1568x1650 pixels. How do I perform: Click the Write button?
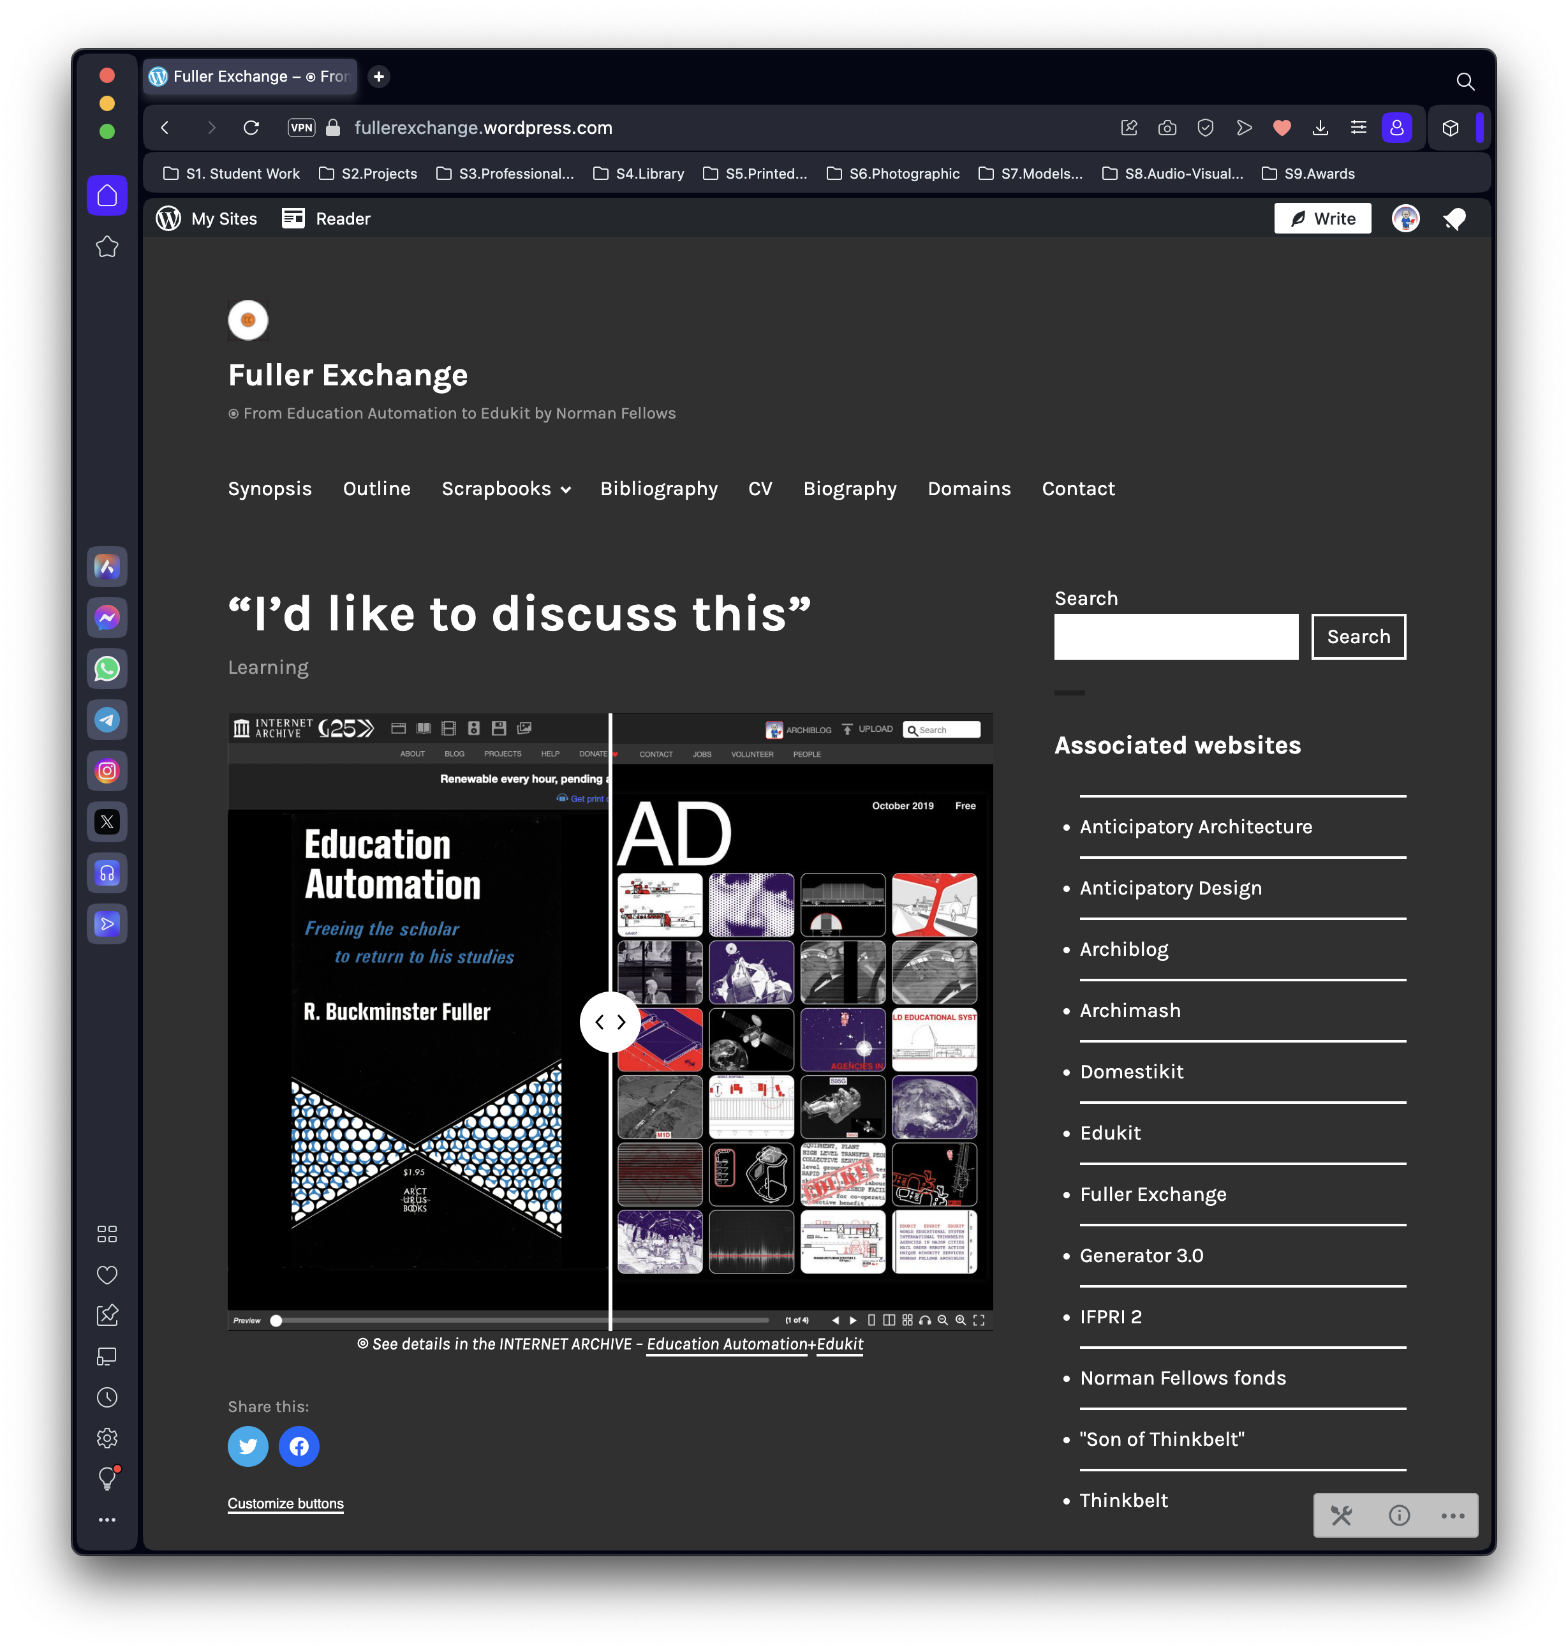(x=1323, y=219)
